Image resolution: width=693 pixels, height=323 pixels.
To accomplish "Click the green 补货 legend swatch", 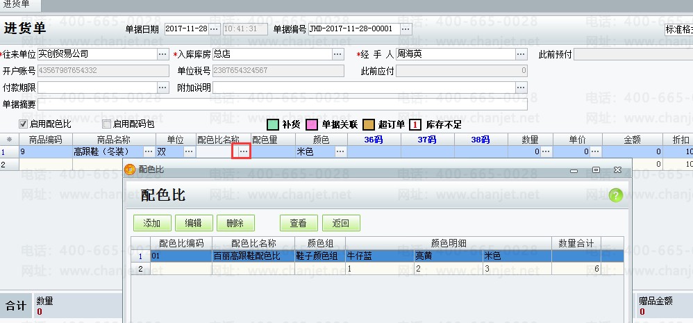I will click(274, 125).
